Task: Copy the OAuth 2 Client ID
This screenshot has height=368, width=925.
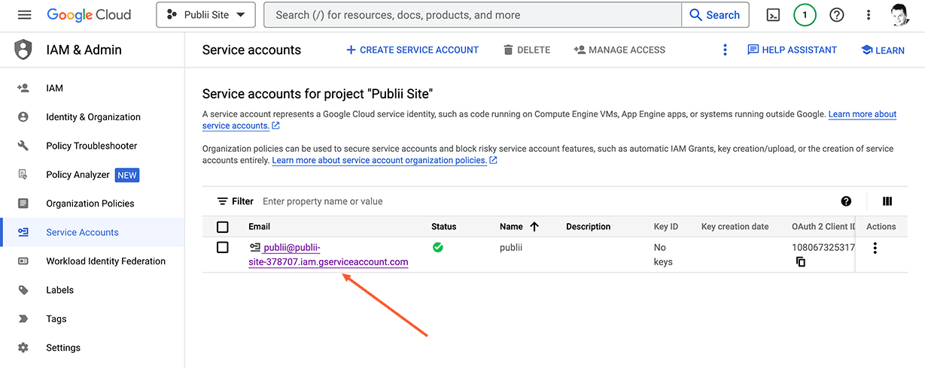Action: (801, 262)
